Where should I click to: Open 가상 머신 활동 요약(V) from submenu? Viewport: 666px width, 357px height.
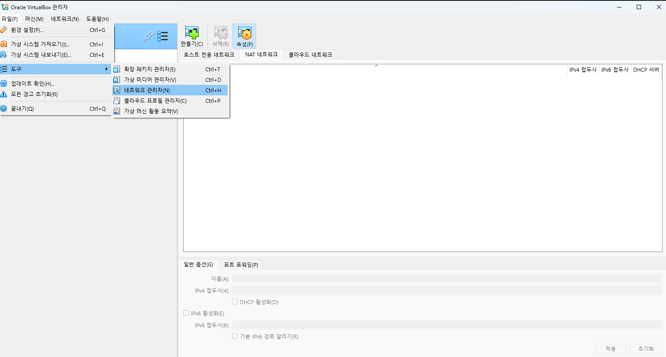point(170,111)
